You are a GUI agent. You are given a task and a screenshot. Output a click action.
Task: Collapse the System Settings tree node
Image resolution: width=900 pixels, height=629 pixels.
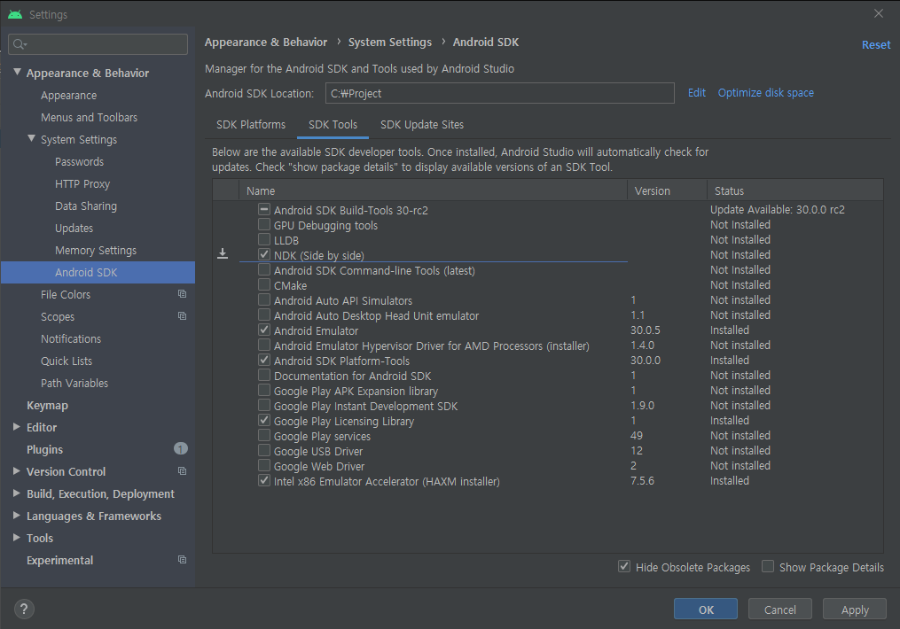click(x=32, y=139)
